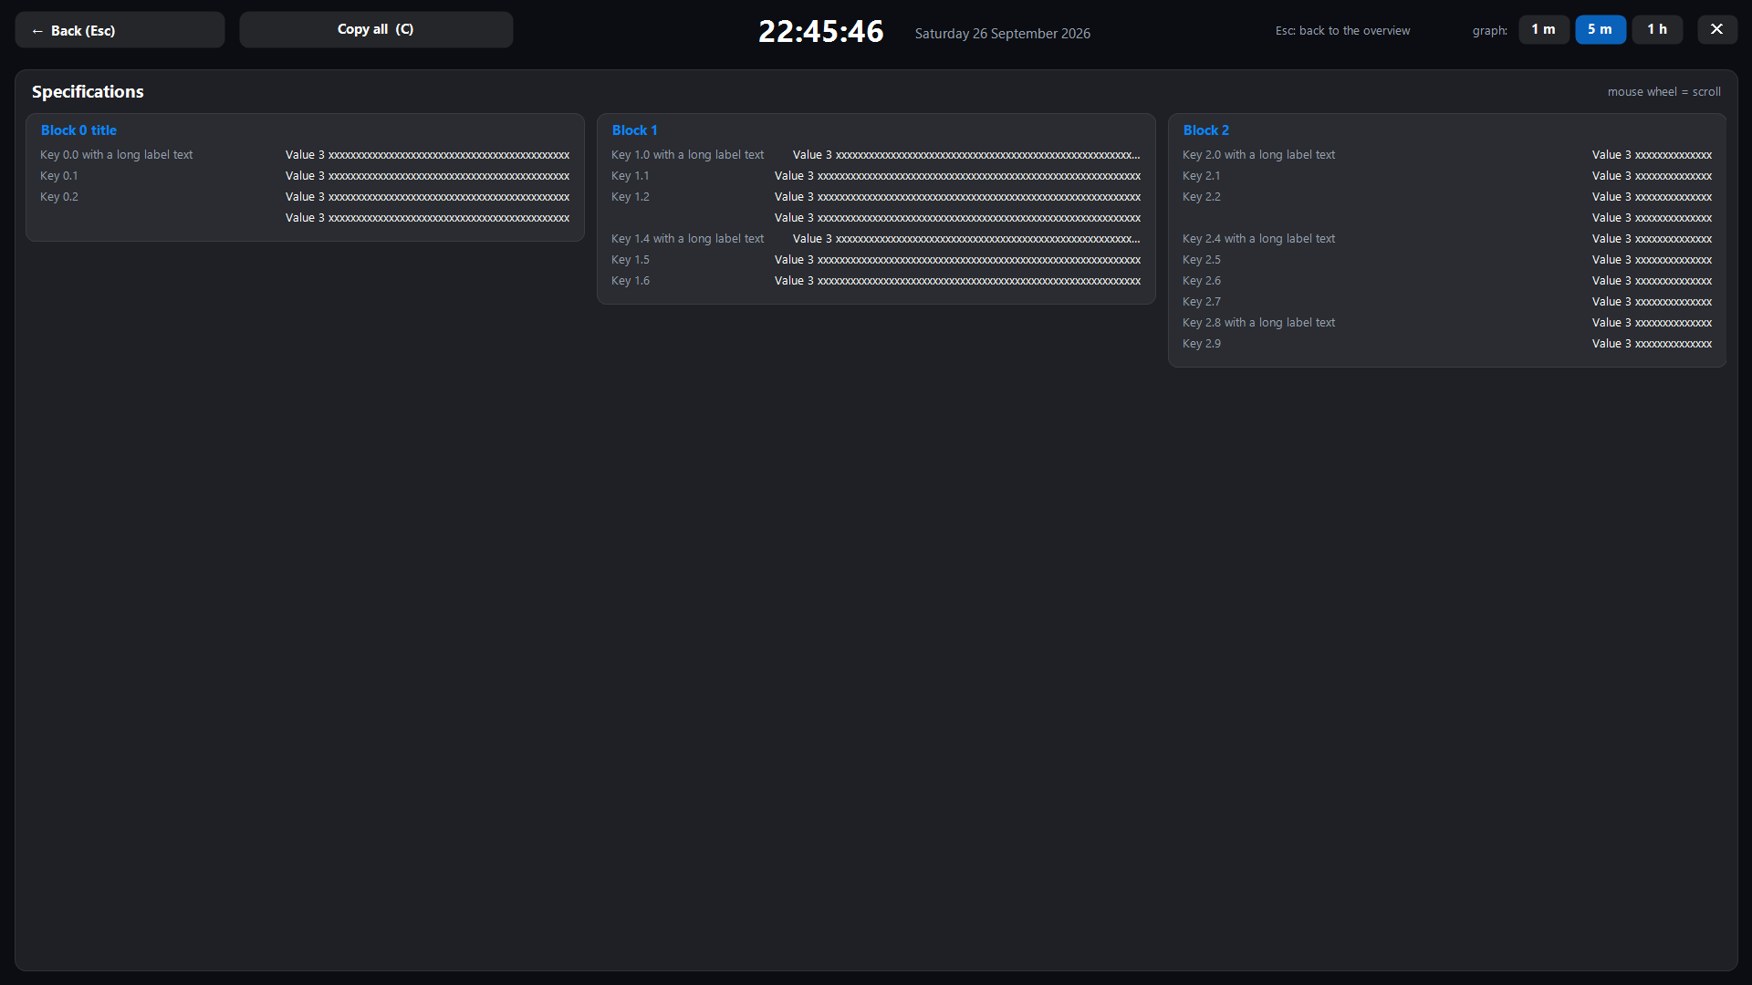The image size is (1752, 985).
Task: Click the value beside Key 0.1
Action: point(428,176)
